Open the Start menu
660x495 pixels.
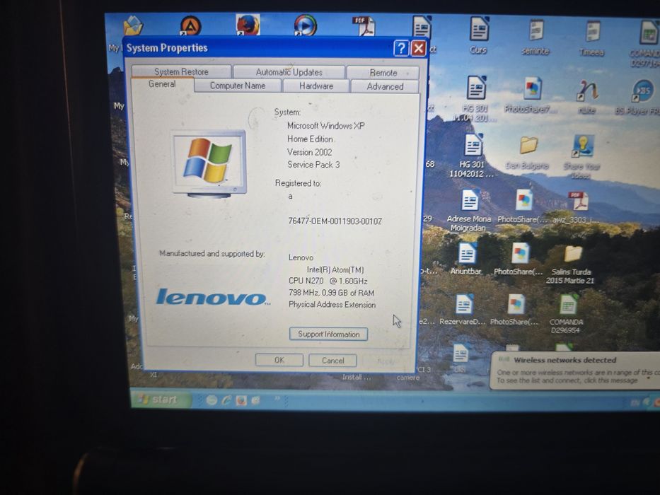pos(161,399)
